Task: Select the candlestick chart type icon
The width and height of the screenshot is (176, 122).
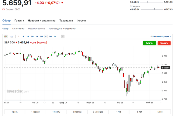Action: (6, 37)
